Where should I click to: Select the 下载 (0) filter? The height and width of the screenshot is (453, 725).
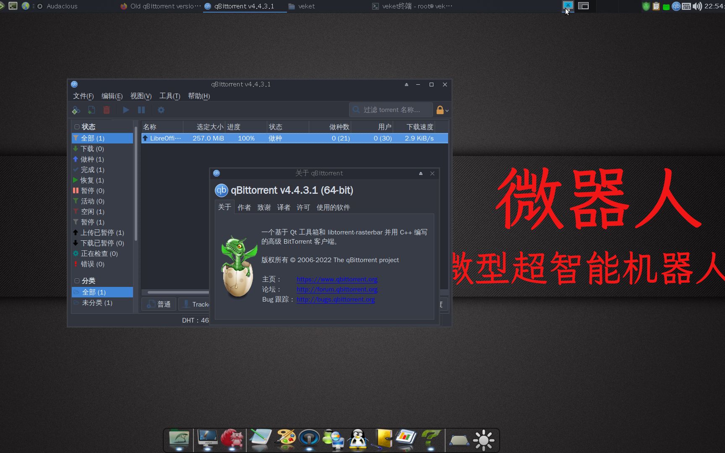pyautogui.click(x=102, y=148)
